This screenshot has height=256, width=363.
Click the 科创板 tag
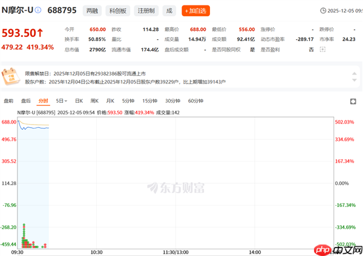pyautogui.click(x=118, y=11)
